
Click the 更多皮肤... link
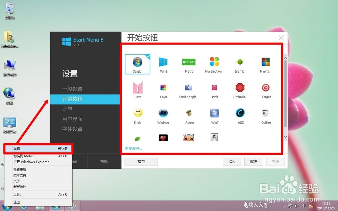tap(133, 149)
